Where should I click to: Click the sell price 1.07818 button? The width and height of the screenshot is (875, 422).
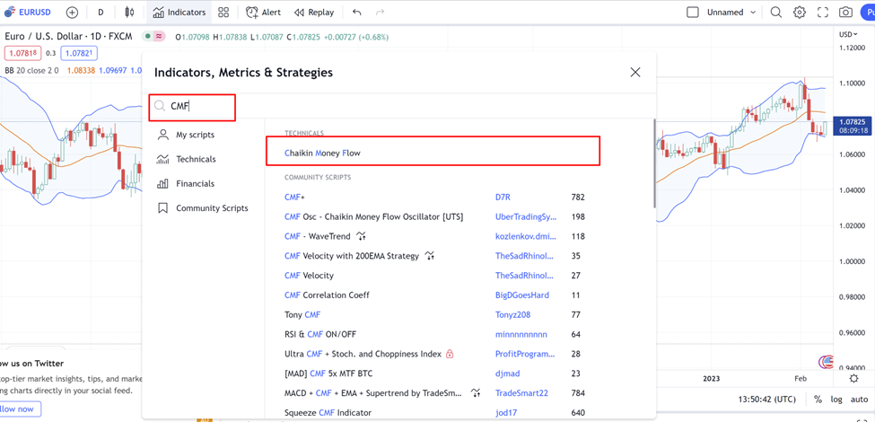coord(22,53)
